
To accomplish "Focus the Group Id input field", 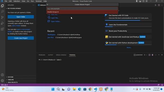I will coord(82,8).
